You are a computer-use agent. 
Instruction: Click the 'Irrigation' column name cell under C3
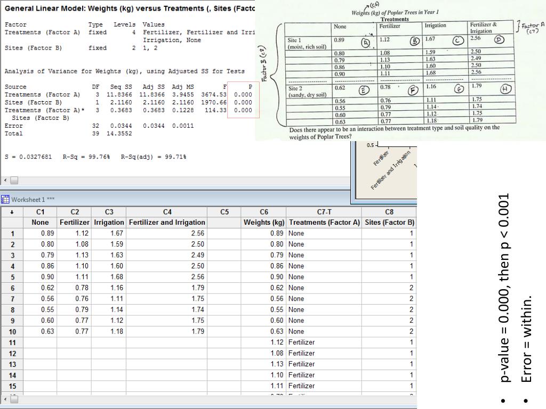(109, 222)
